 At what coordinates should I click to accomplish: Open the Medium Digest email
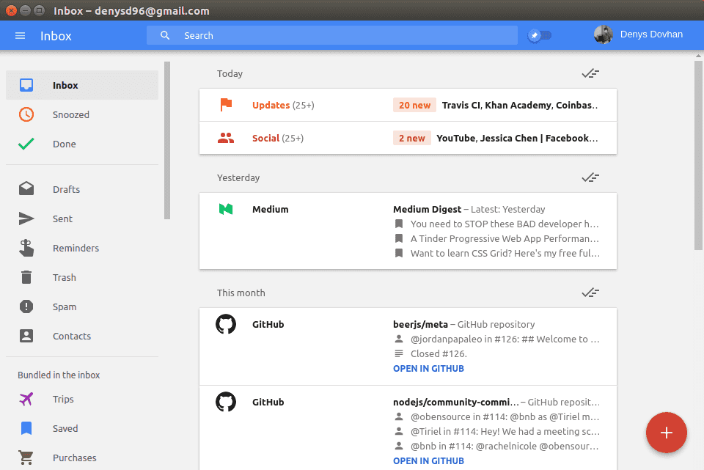point(408,231)
